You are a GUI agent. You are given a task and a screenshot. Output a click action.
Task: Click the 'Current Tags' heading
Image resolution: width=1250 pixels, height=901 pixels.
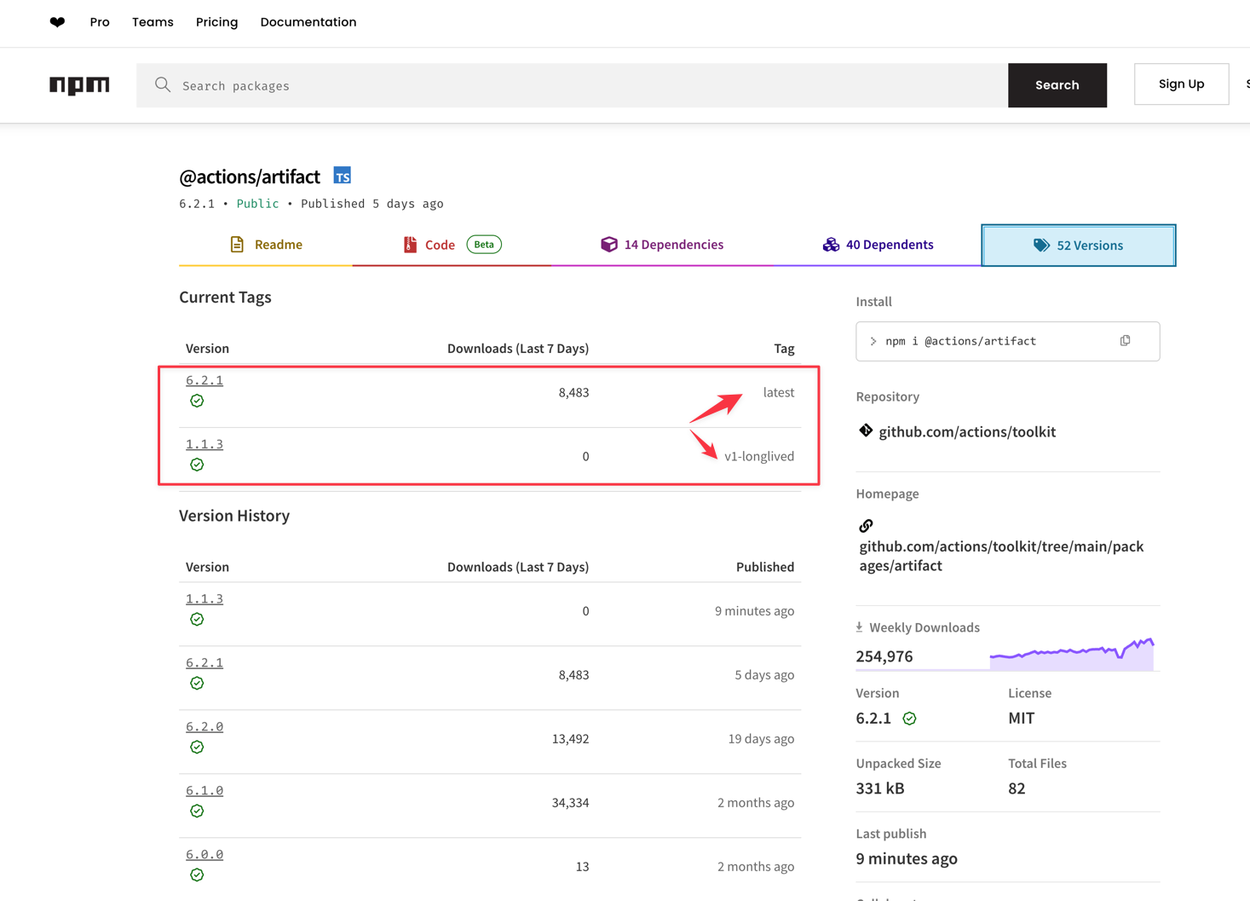coord(225,297)
